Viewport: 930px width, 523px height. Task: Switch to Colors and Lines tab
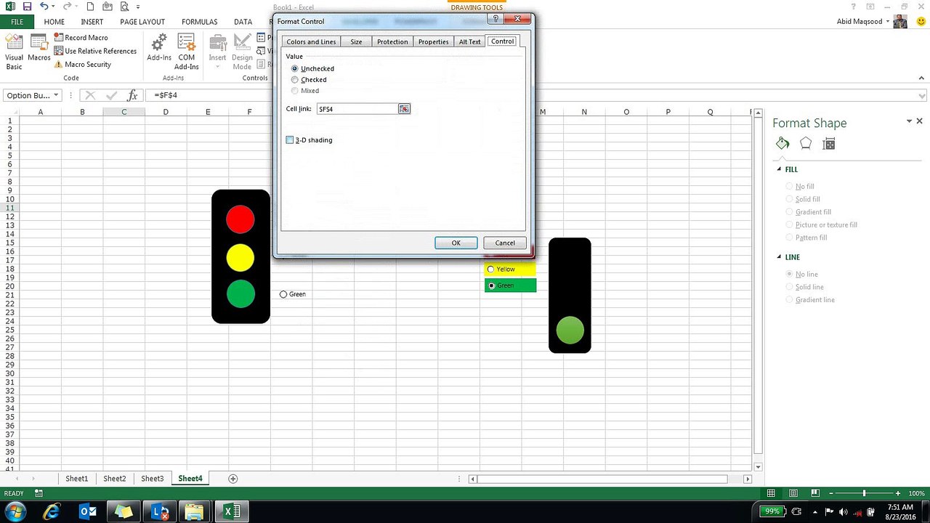coord(311,41)
